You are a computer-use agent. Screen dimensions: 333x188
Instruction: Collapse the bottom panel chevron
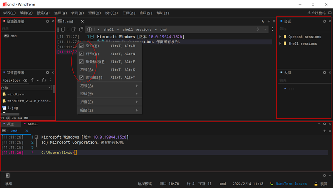point(319,124)
